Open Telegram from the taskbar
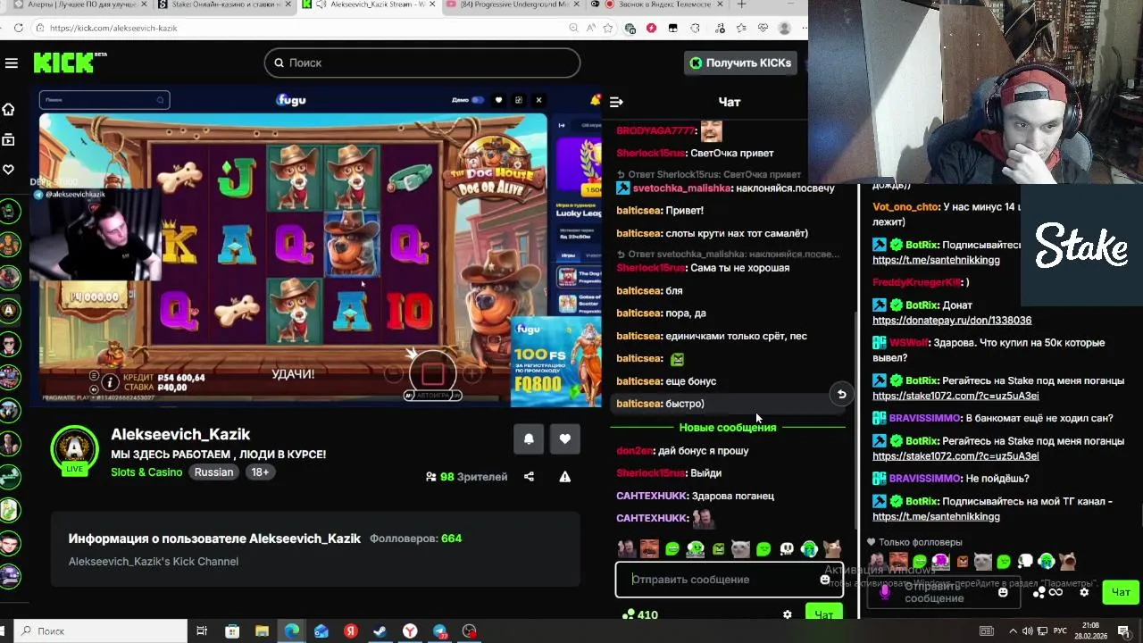Viewport: 1143px width, 643px height. pyautogui.click(x=439, y=631)
